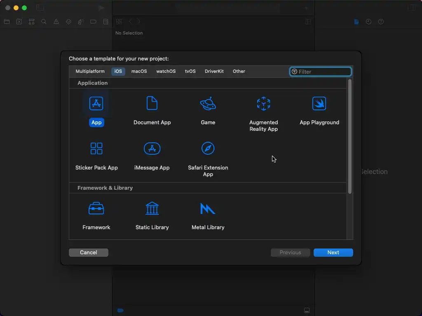The width and height of the screenshot is (422, 316).
Task: Switch to the macOS tab
Action: click(139, 71)
